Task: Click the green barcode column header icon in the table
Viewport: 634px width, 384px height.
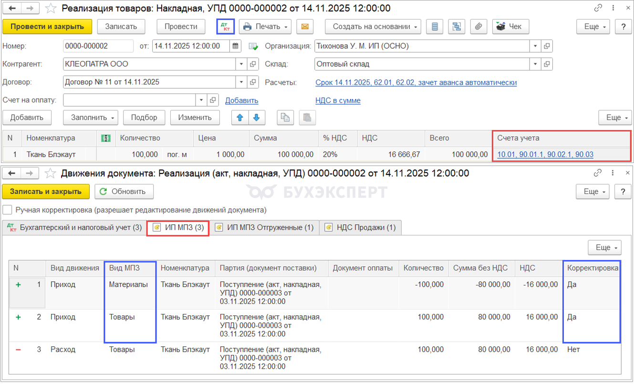Action: pyautogui.click(x=106, y=138)
